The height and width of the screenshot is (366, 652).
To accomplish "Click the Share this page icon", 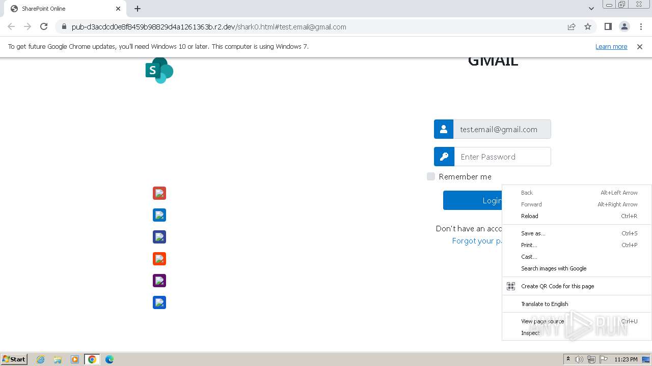I will point(572,27).
